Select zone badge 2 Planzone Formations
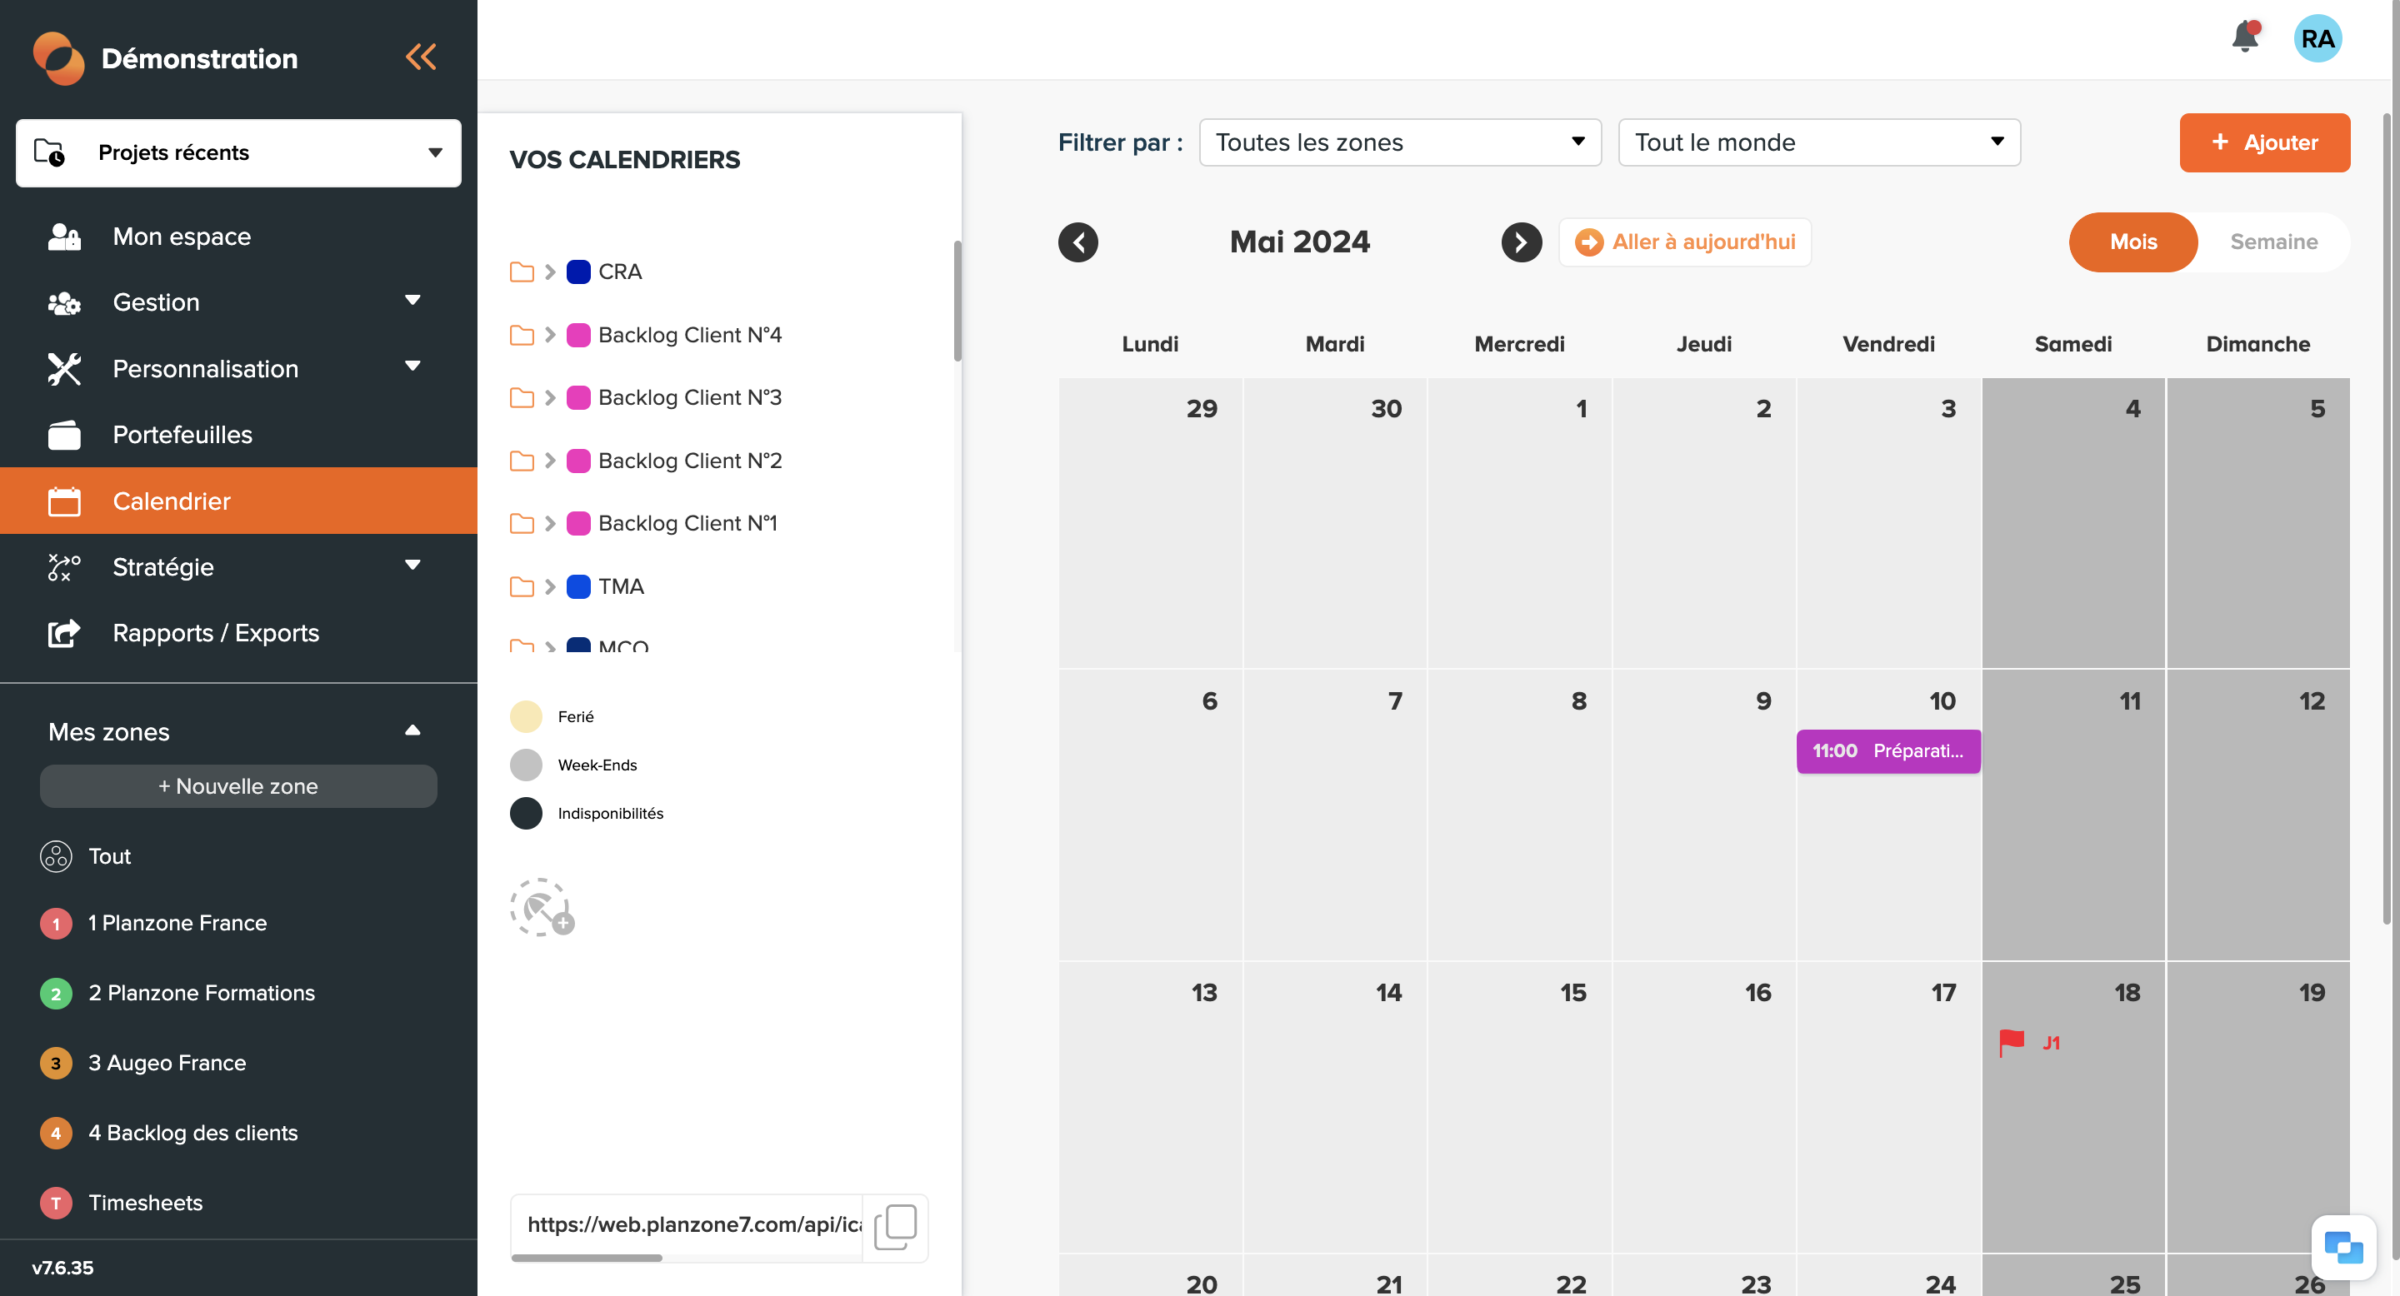 [x=56, y=994]
